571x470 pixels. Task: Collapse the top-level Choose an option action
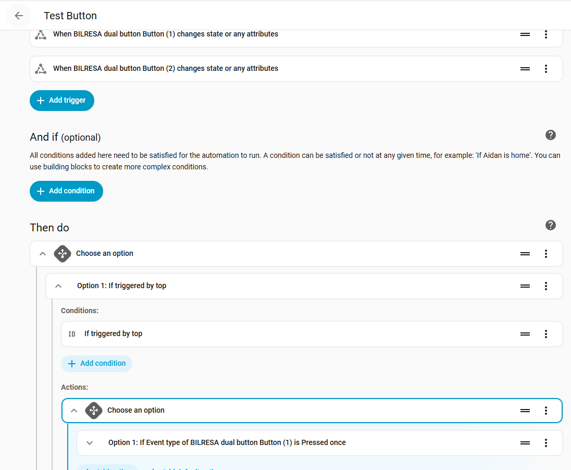click(43, 254)
